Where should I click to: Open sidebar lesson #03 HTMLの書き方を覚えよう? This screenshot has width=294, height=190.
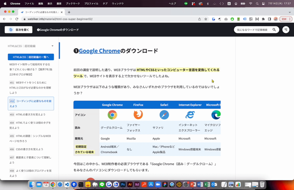click(27, 114)
